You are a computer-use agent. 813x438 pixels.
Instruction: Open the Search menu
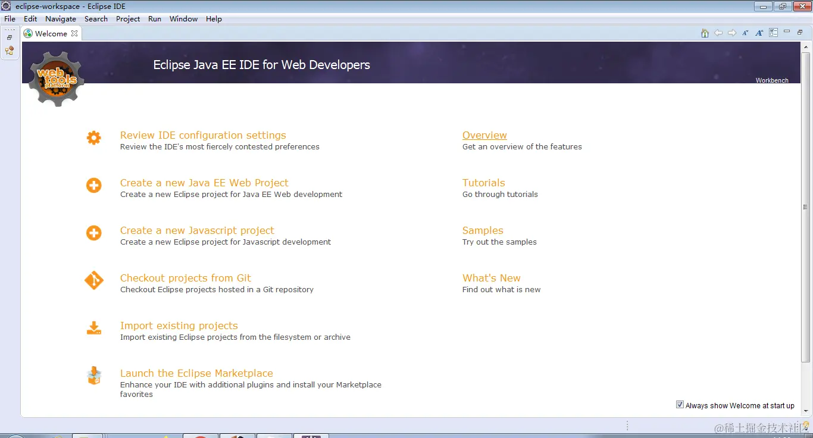click(96, 19)
